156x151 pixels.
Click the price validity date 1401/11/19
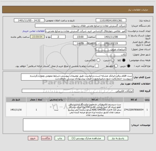[x=111, y=43]
